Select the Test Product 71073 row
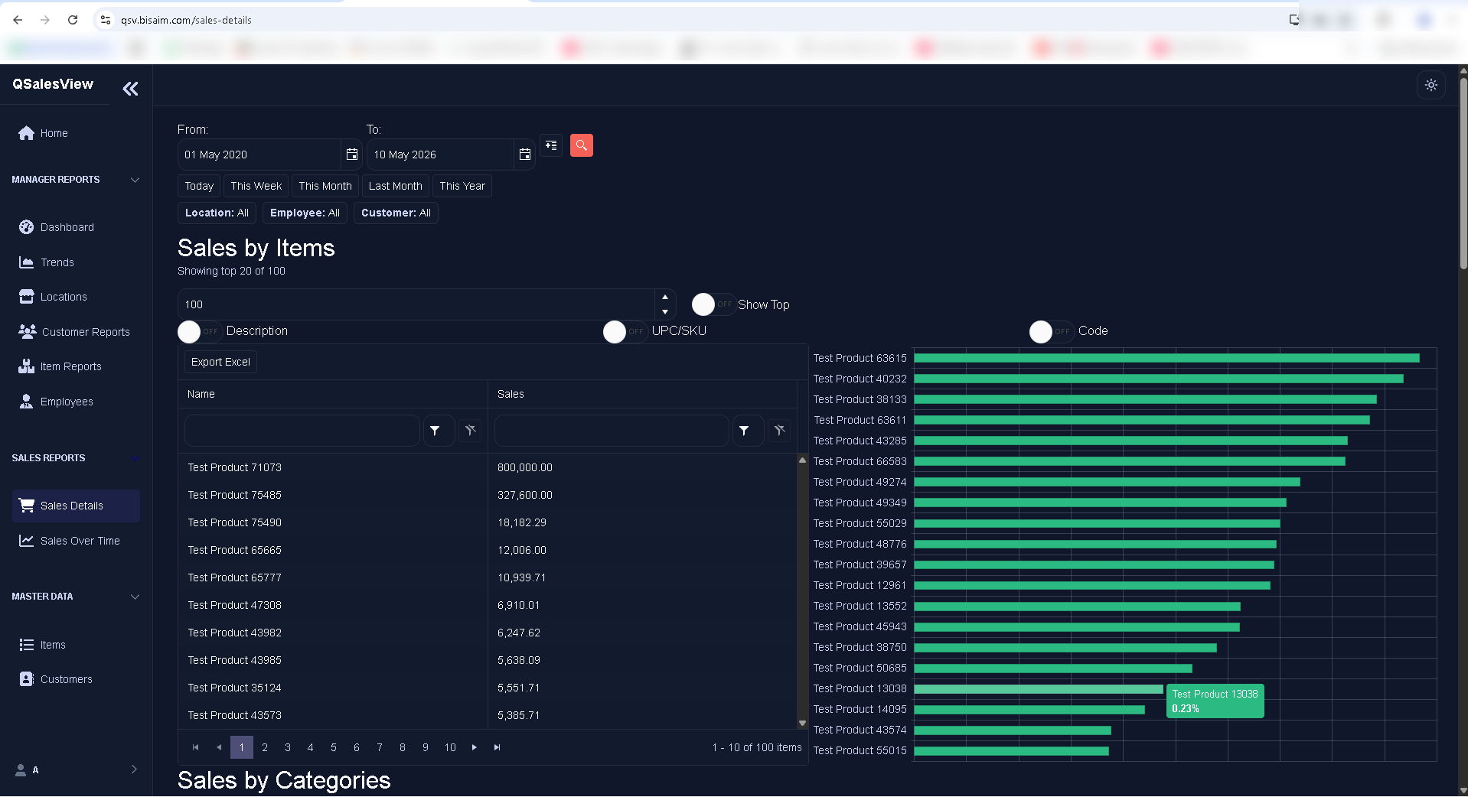The image size is (1468, 797). [x=488, y=467]
